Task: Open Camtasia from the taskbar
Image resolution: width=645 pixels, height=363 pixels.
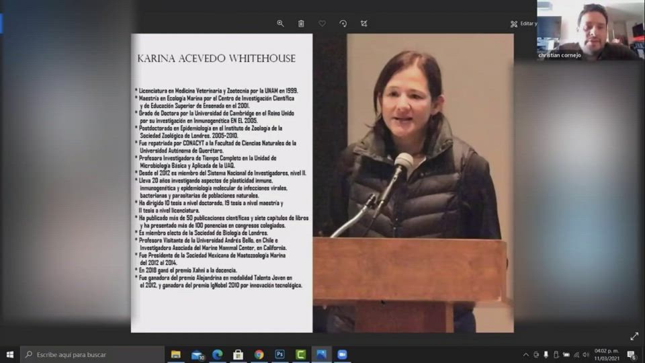Action: [300, 354]
